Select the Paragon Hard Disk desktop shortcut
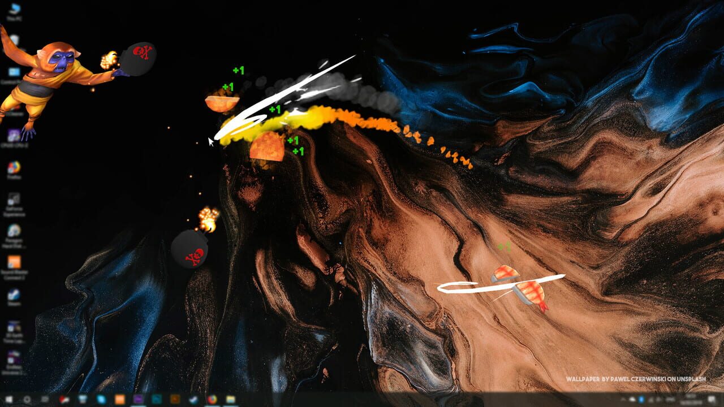The width and height of the screenshot is (724, 407). [x=14, y=236]
